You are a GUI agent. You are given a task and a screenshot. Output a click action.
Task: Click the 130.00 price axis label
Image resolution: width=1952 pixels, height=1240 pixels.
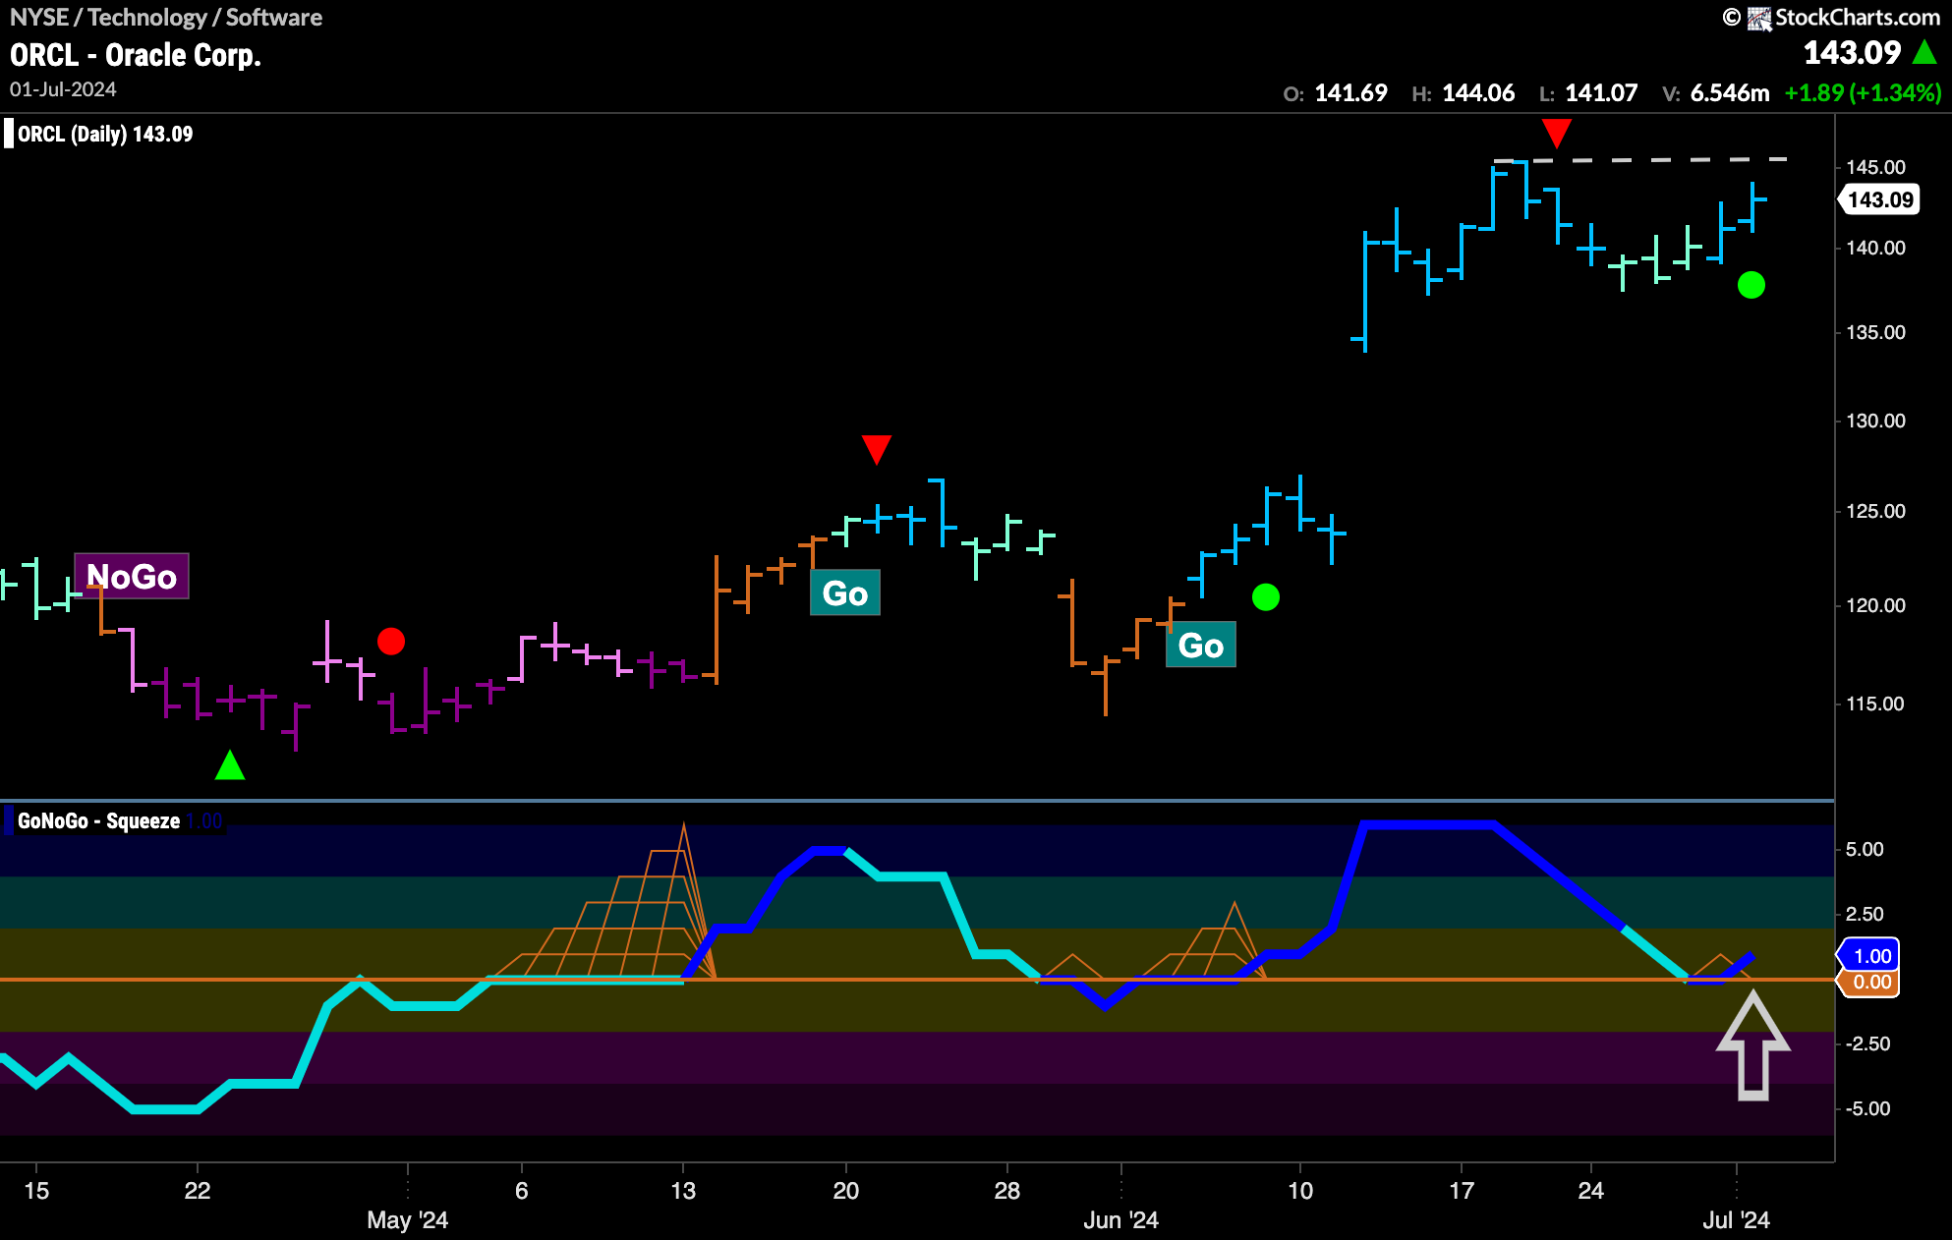click(1875, 421)
